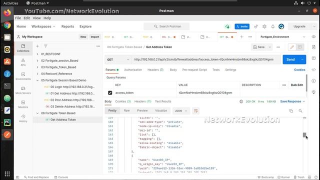Open the APIs sidebar panel
Screen dimensions: 320x180
(23, 62)
